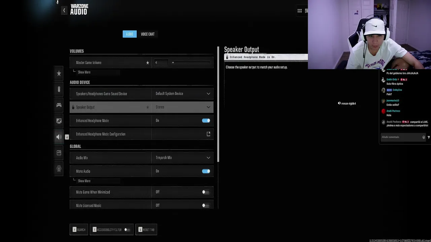The image size is (431, 242).
Task: Click the streamer webcam thumbnail
Action: click(x=369, y=34)
